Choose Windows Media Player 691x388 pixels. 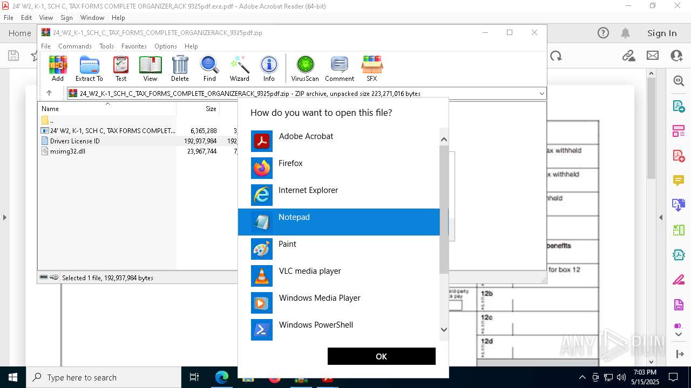(340, 303)
